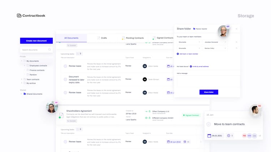Click the reminder icon beside +1

pyautogui.click(x=185, y=142)
